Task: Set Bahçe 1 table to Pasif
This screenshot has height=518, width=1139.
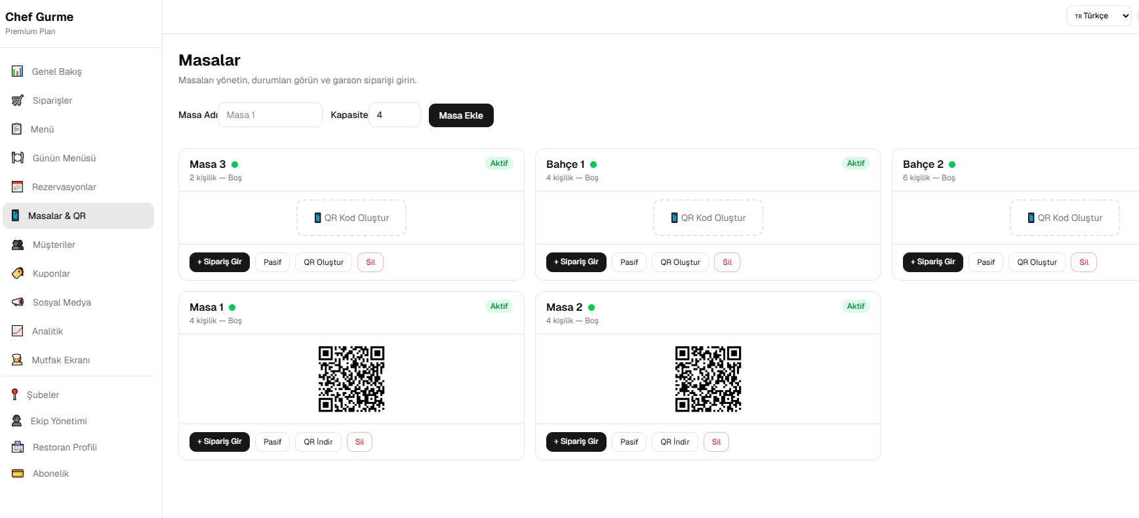Action: tap(629, 262)
